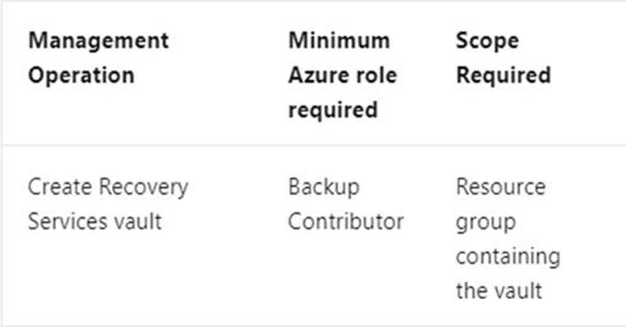Click the Management Operation column header
This screenshot has width=626, height=327.
pos(99,57)
